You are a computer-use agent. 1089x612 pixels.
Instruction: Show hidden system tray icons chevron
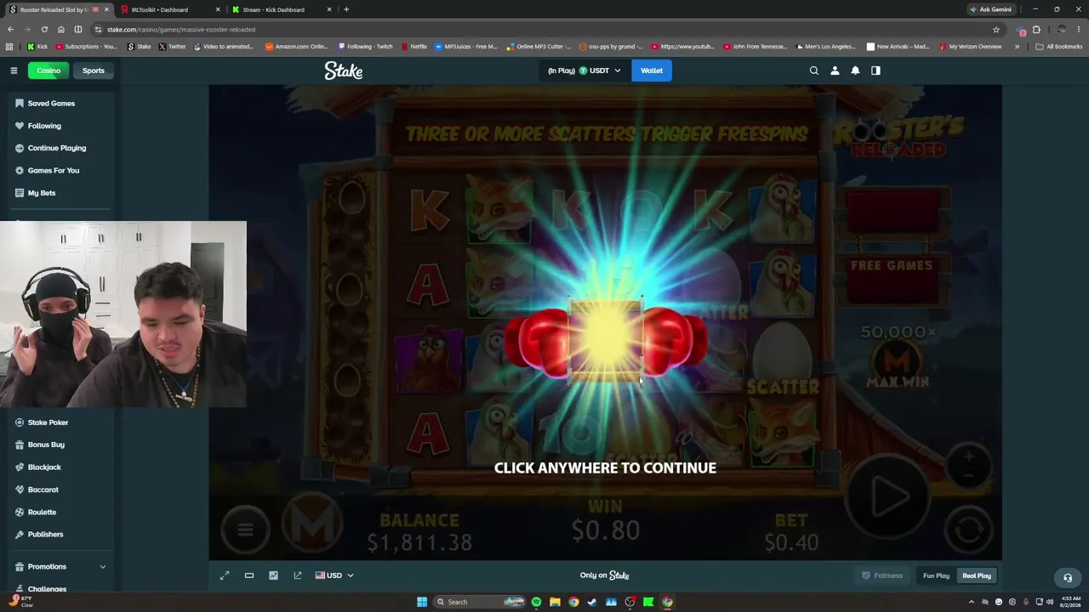tap(972, 602)
